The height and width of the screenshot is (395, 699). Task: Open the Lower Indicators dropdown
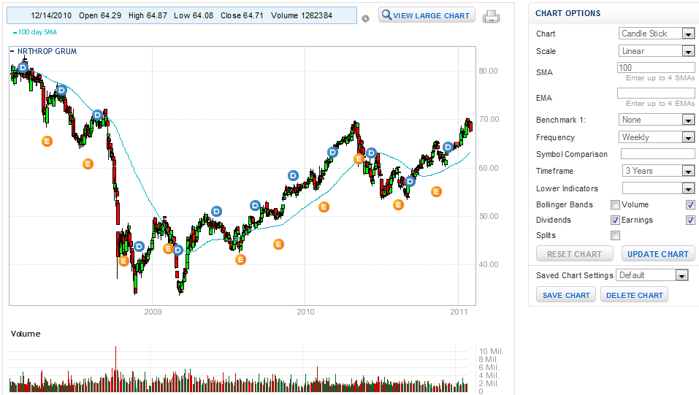pyautogui.click(x=658, y=188)
